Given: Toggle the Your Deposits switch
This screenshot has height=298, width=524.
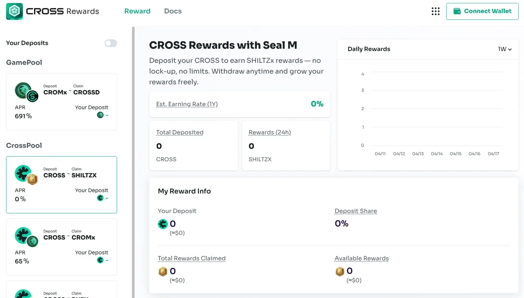Looking at the screenshot, I should pos(111,43).
